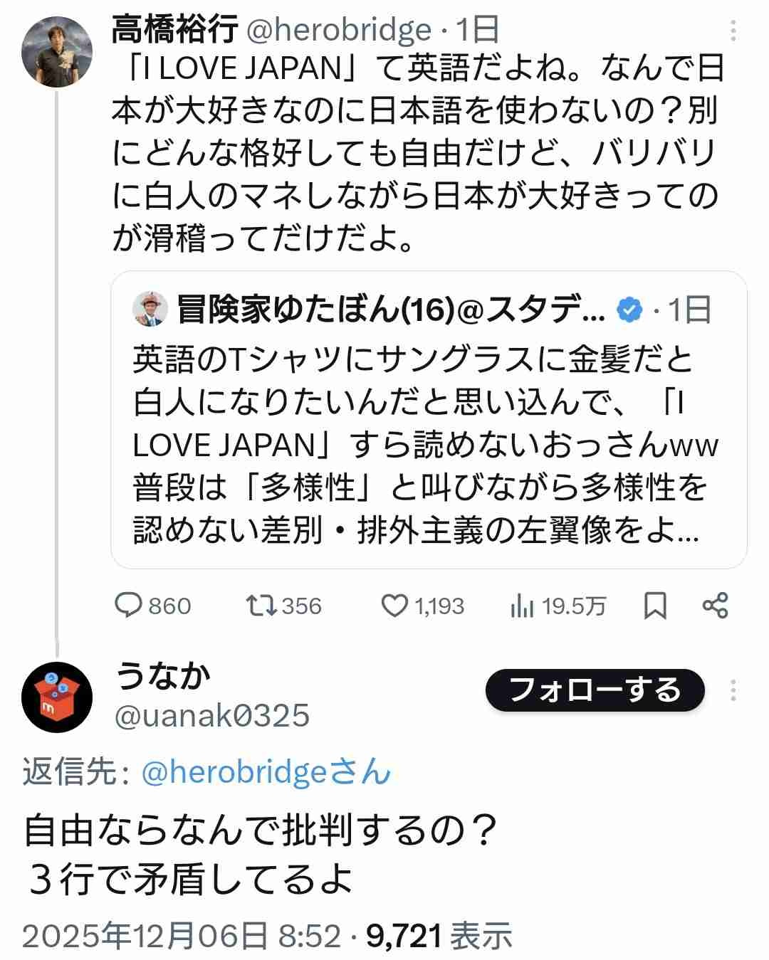Open more options for うなか's reply
The height and width of the screenshot is (960, 769).
tap(733, 690)
